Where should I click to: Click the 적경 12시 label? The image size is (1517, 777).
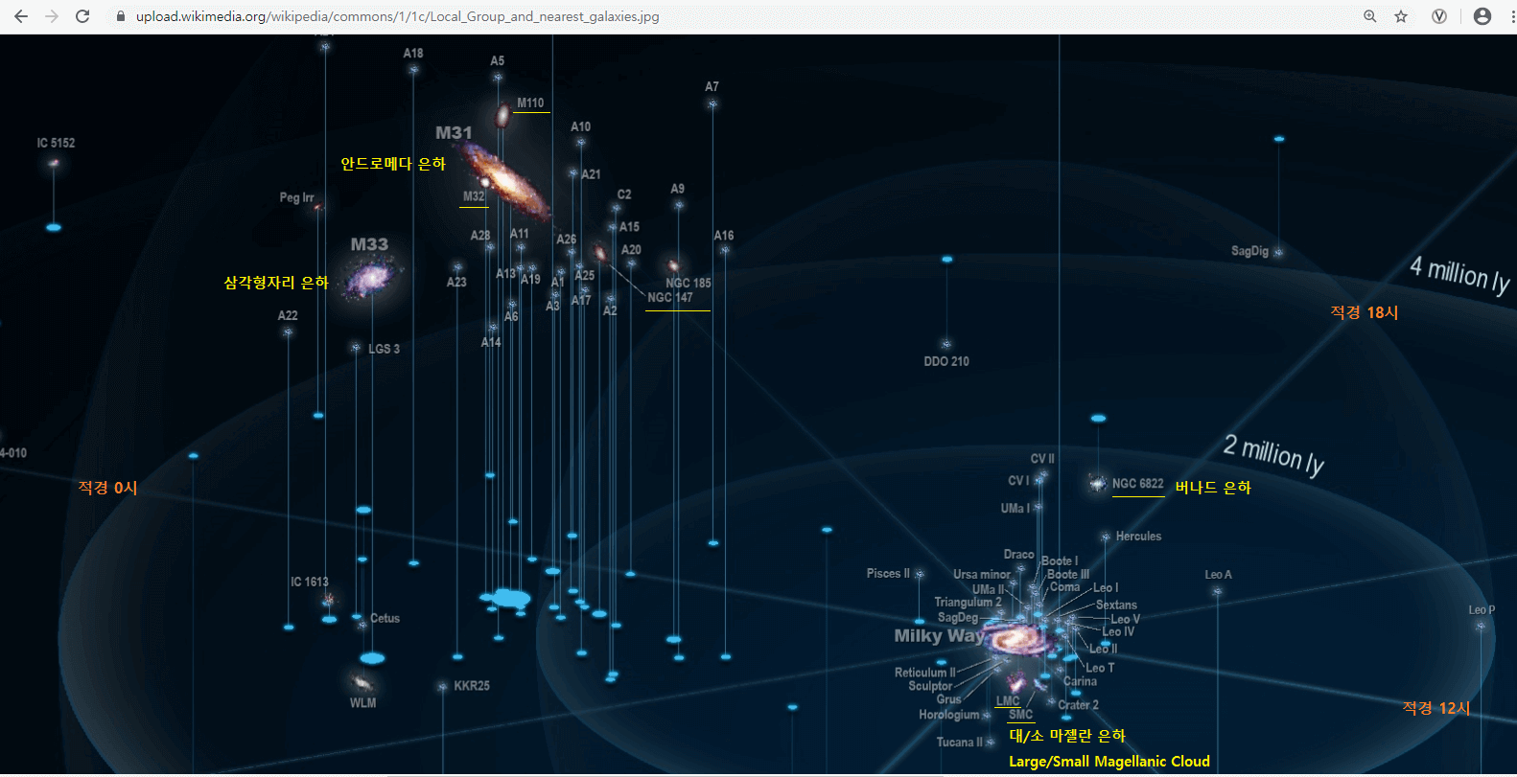click(1436, 708)
